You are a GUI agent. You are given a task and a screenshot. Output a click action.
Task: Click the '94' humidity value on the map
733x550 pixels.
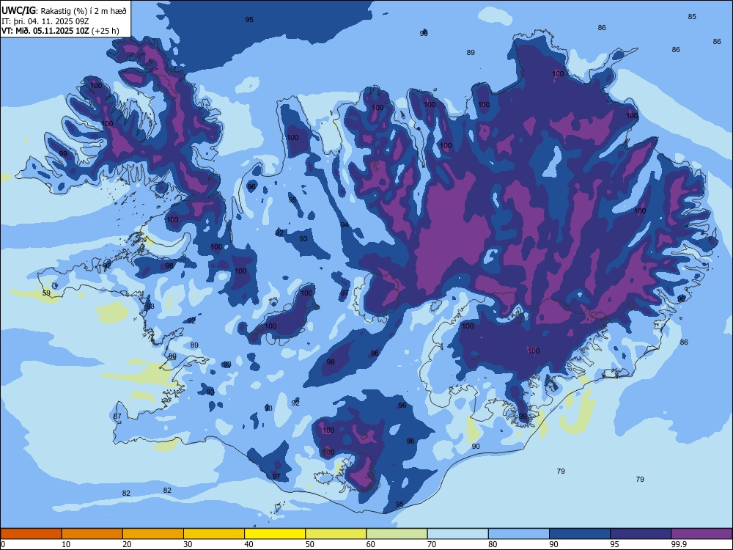345,225
